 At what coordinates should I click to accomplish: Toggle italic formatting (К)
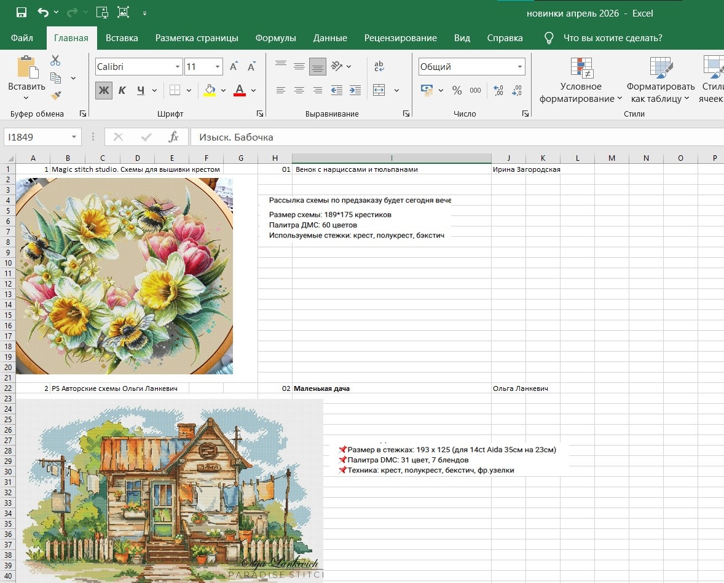pos(122,90)
